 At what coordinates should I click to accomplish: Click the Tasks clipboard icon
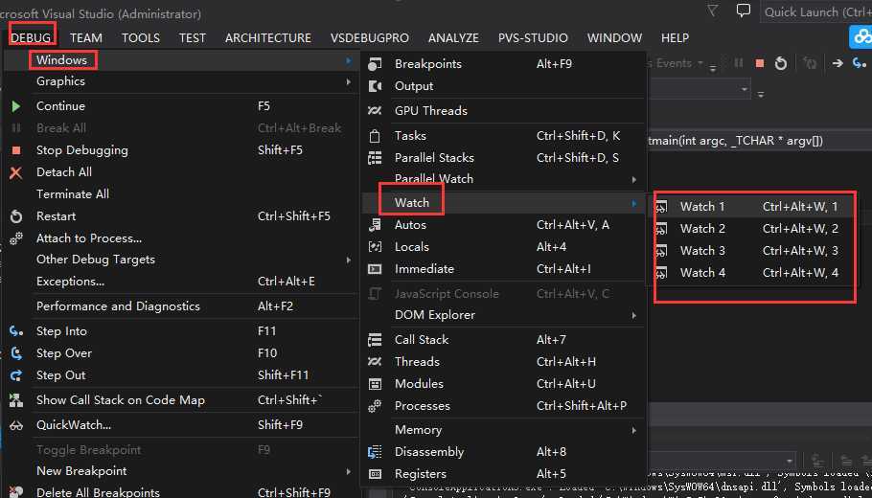375,136
